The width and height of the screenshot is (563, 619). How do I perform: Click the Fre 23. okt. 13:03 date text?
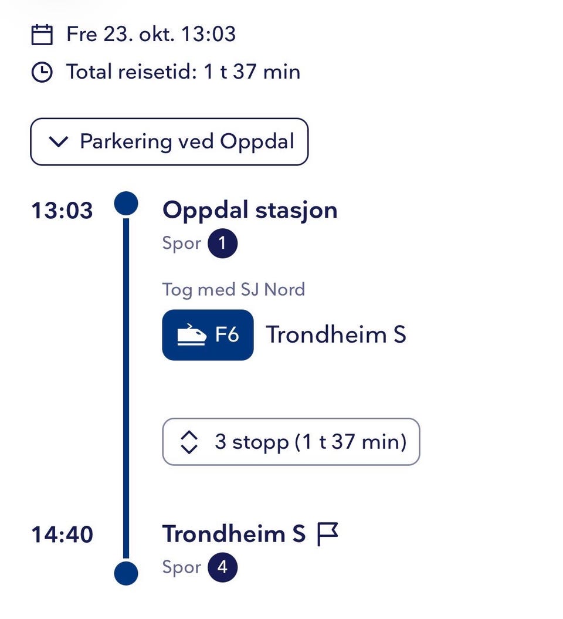[151, 35]
